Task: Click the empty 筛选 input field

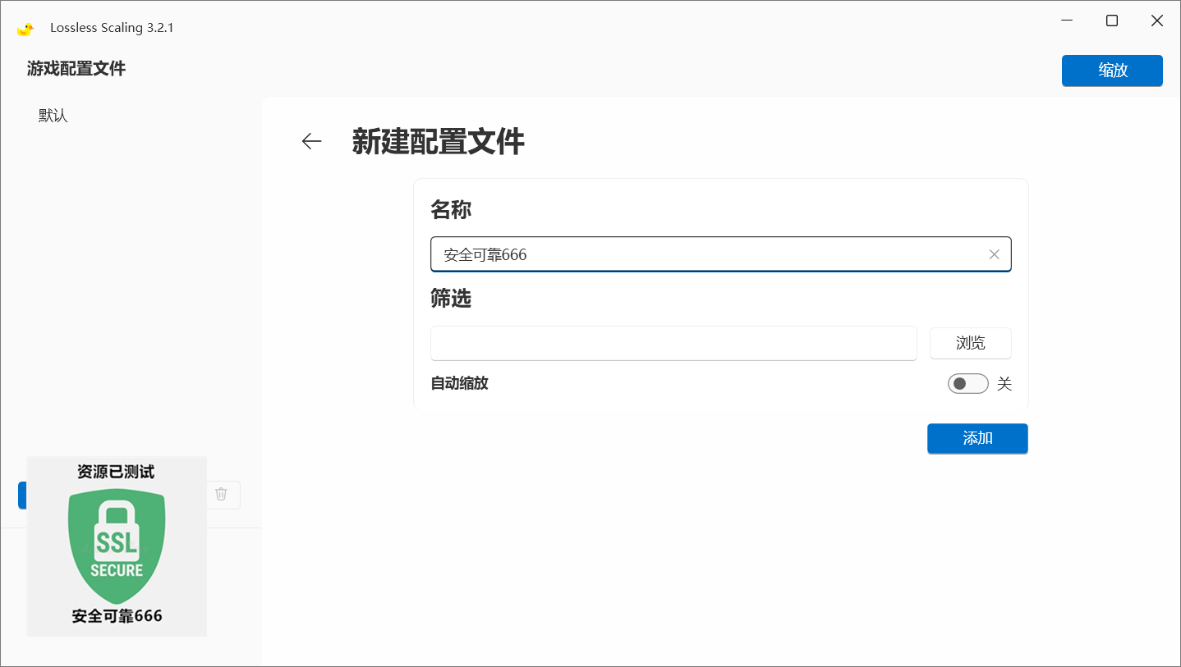Action: click(x=673, y=343)
